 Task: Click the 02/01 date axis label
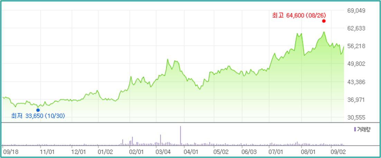137,152
